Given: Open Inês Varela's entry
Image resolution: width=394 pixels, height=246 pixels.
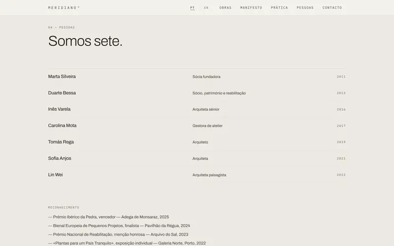Looking at the screenshot, I should (x=197, y=109).
